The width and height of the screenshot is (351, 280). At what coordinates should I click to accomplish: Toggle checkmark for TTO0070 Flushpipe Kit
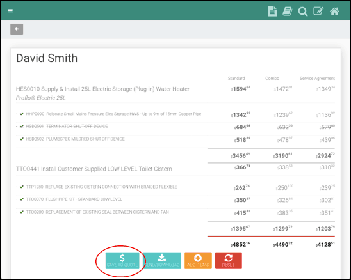click(22, 199)
